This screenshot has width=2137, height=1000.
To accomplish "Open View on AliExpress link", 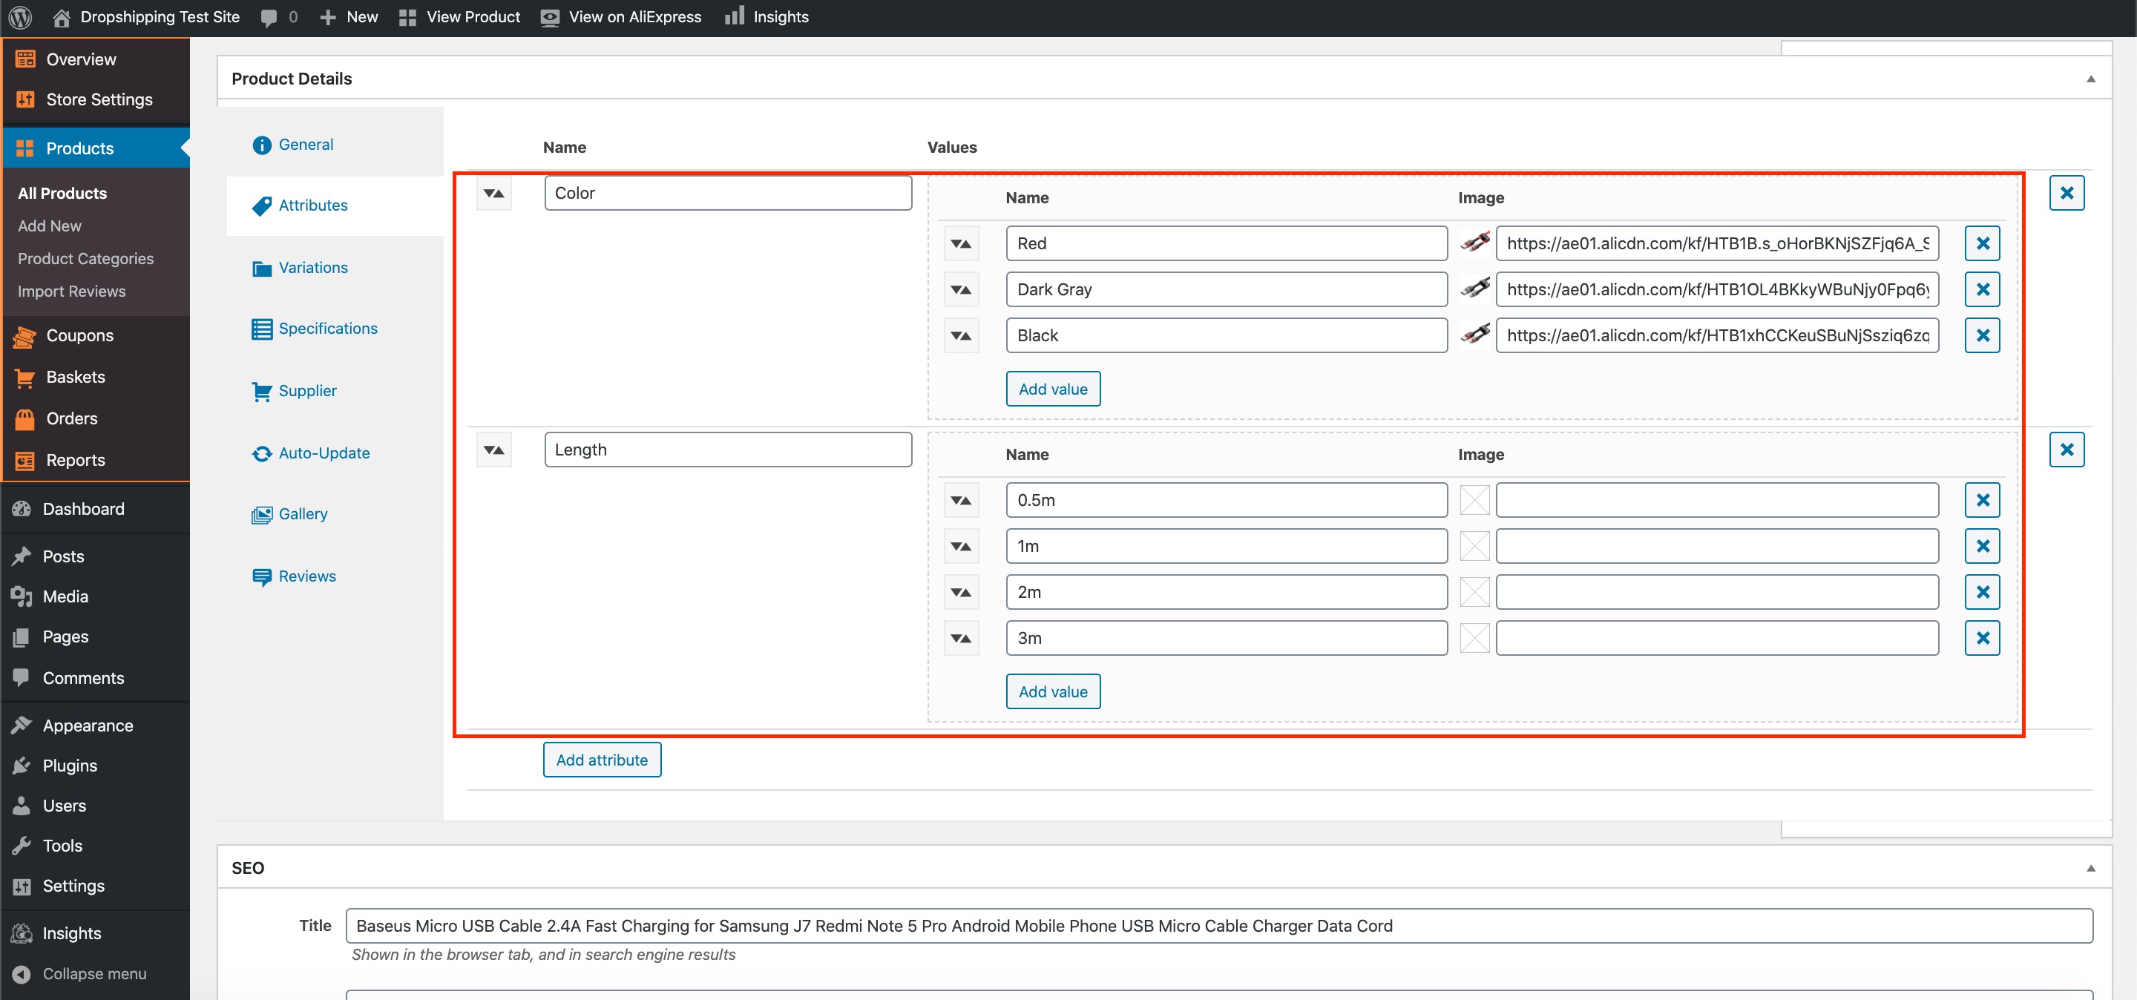I will tap(620, 16).
